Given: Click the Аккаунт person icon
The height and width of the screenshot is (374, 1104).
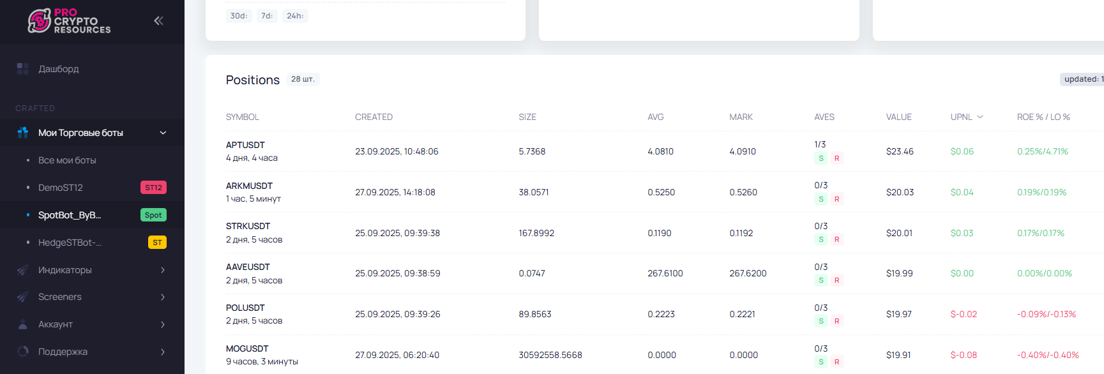Looking at the screenshot, I should [x=23, y=324].
